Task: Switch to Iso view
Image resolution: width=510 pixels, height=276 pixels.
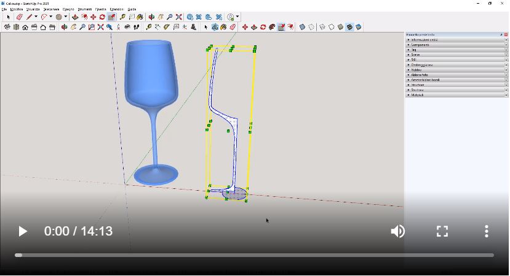Action: coord(7,27)
